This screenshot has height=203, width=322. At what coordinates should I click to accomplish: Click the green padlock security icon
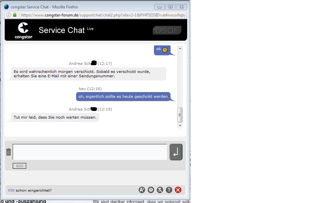tap(15, 15)
